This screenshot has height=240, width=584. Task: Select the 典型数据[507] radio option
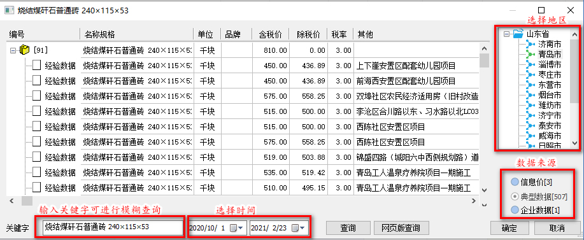point(515,196)
